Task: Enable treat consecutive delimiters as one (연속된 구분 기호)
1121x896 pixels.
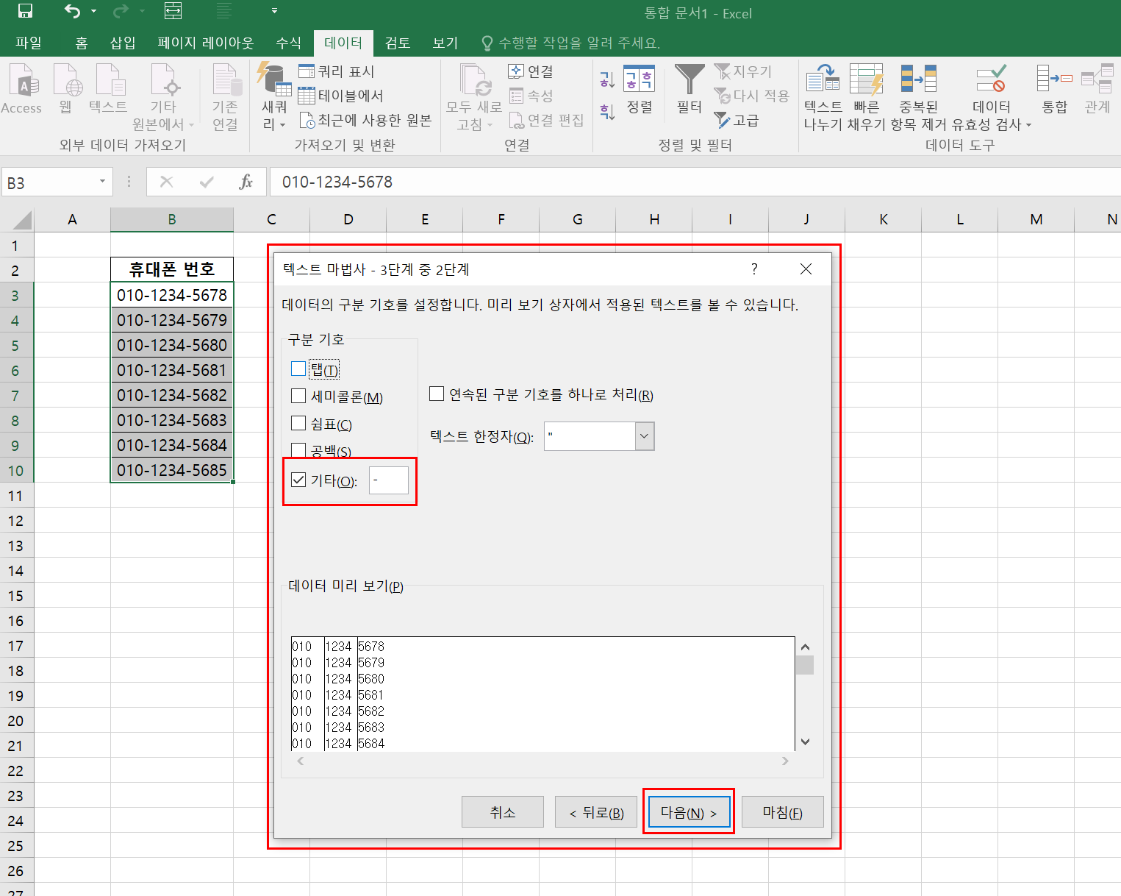Action: (x=437, y=394)
